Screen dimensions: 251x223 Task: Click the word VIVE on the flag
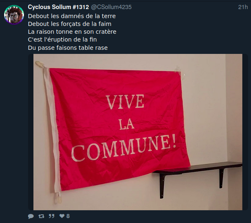point(125,102)
